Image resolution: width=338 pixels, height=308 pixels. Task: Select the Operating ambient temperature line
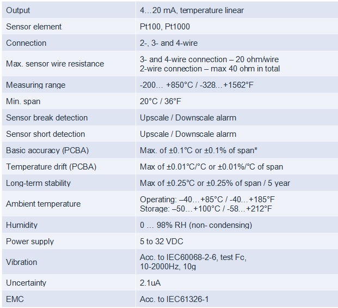point(207,200)
